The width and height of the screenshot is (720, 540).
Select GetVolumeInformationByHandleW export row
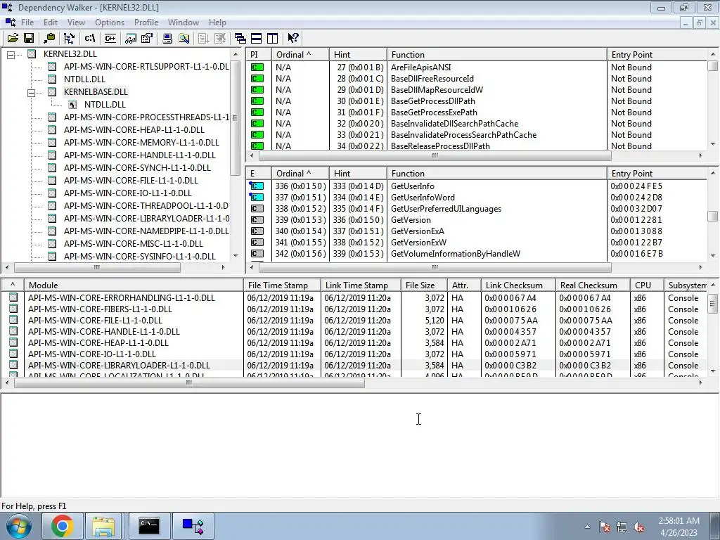476,253
